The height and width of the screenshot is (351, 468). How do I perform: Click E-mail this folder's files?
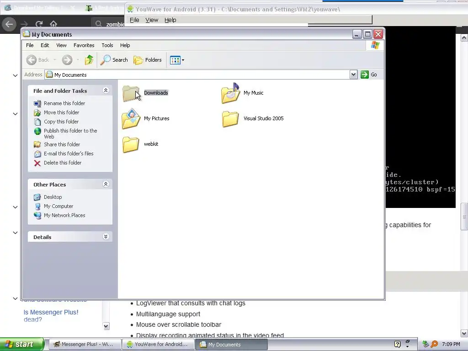[x=69, y=154]
